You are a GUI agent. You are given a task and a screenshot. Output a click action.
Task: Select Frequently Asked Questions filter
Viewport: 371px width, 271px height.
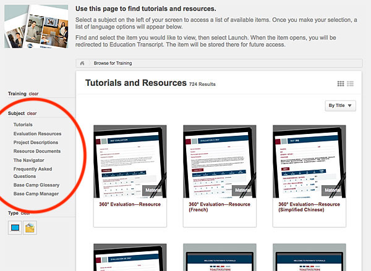(33, 172)
